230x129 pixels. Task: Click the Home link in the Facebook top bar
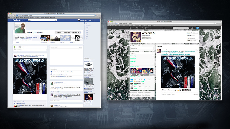click(x=90, y=20)
